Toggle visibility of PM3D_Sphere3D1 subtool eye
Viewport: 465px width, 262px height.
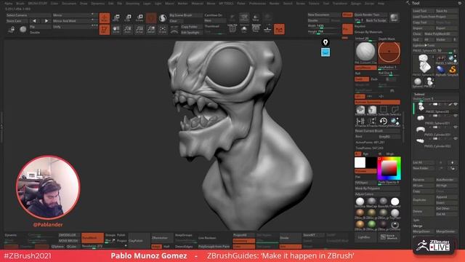pyautogui.click(x=456, y=116)
